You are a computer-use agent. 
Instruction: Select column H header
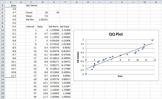point(88,2)
